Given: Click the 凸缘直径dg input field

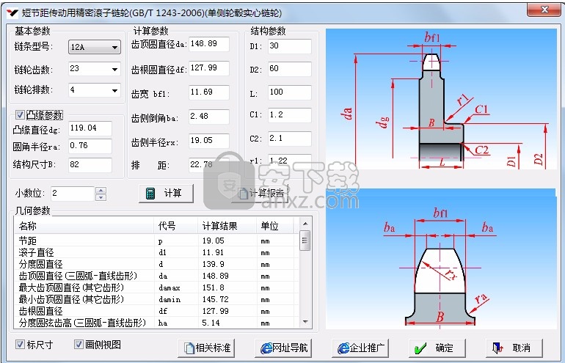Looking at the screenshot, I should (x=90, y=128).
